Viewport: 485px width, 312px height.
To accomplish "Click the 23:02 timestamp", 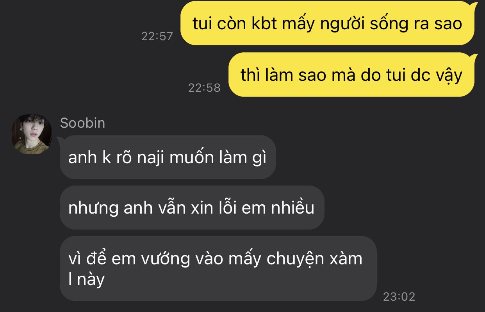I will click(x=399, y=296).
